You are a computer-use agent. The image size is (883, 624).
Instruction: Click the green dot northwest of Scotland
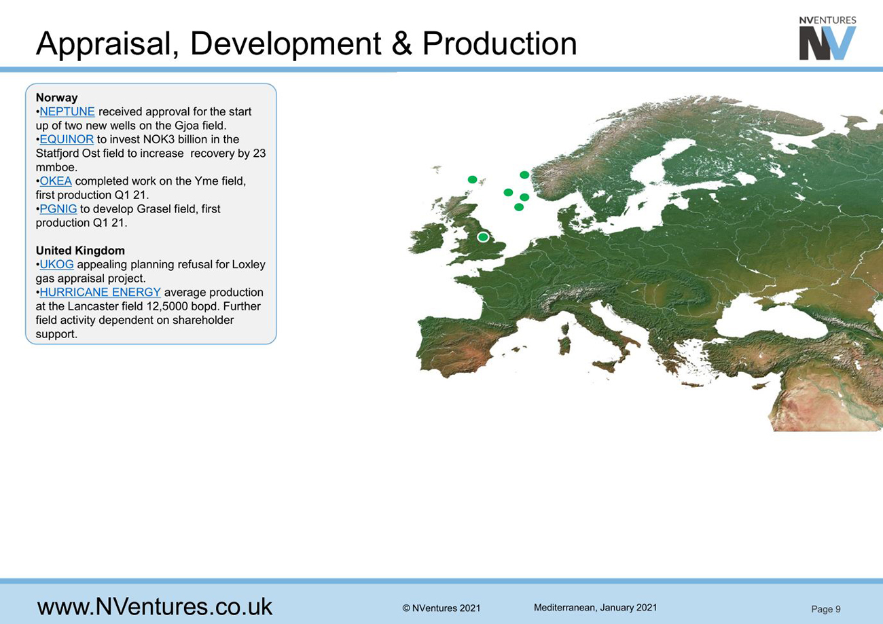tap(473, 179)
